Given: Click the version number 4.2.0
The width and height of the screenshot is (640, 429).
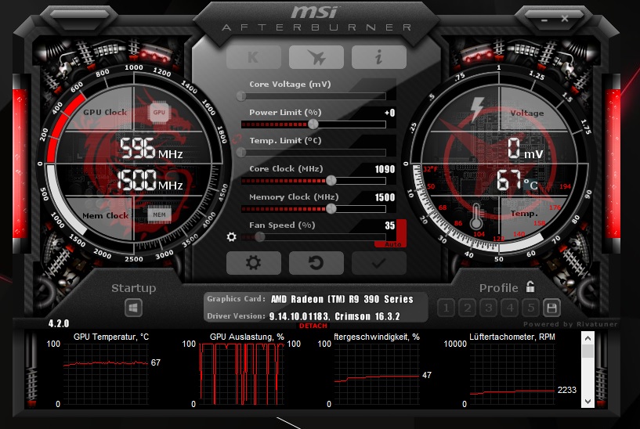Looking at the screenshot, I should (59, 323).
